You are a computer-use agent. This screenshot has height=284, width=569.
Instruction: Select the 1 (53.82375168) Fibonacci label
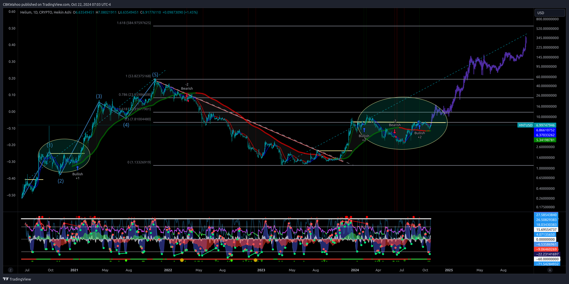click(138, 76)
